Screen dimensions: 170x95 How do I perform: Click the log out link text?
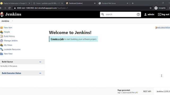165,15
